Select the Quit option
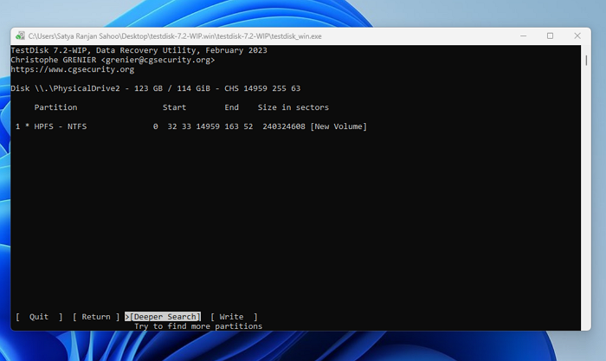Image resolution: width=606 pixels, height=361 pixels. [39, 317]
